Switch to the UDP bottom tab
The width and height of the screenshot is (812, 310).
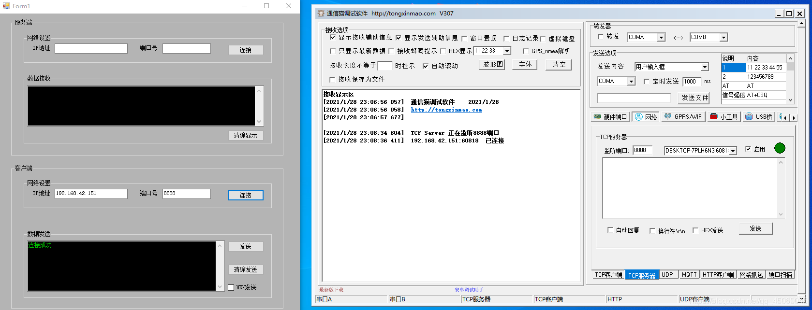(x=667, y=275)
